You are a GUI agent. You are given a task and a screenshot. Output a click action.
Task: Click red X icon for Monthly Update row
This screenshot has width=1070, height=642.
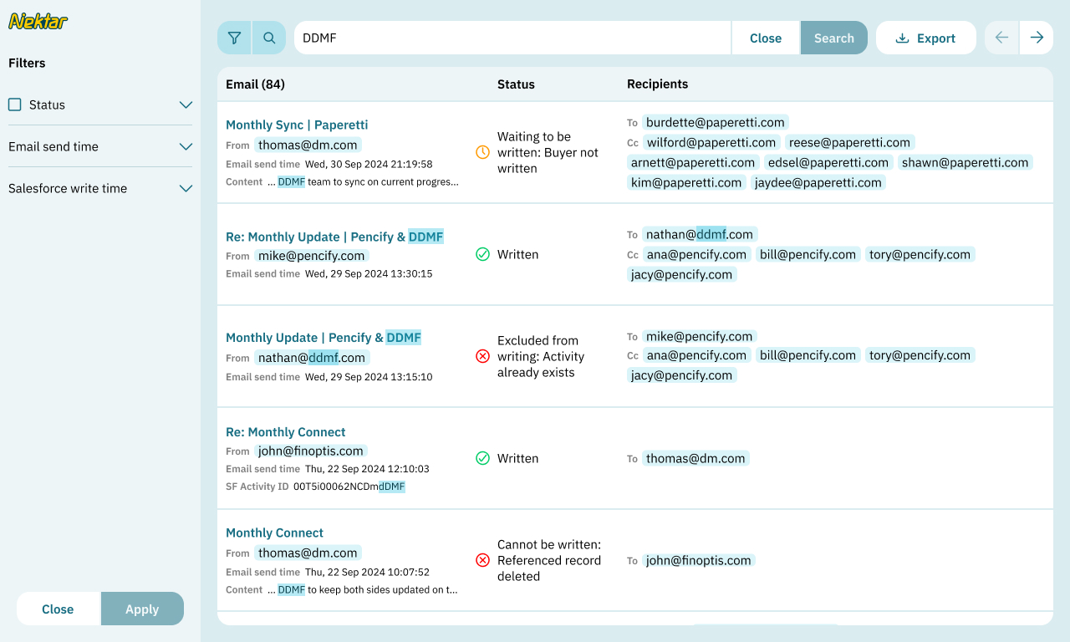tap(482, 356)
